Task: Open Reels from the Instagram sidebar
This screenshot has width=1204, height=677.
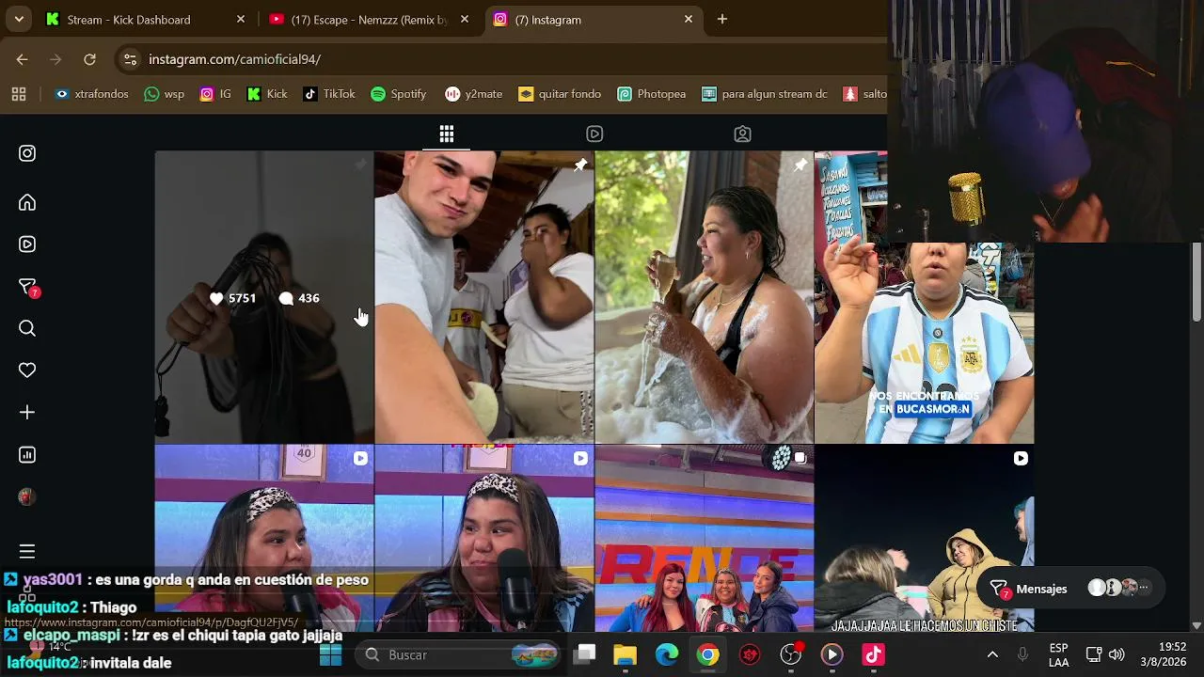Action: (27, 244)
